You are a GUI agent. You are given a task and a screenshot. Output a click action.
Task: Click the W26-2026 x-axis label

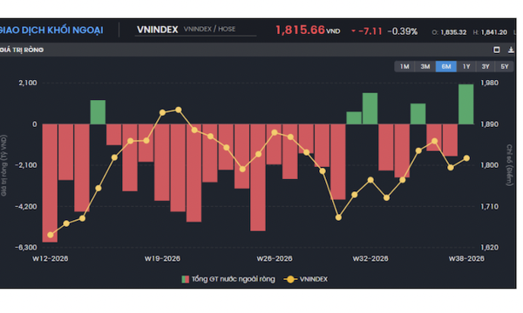point(275,258)
